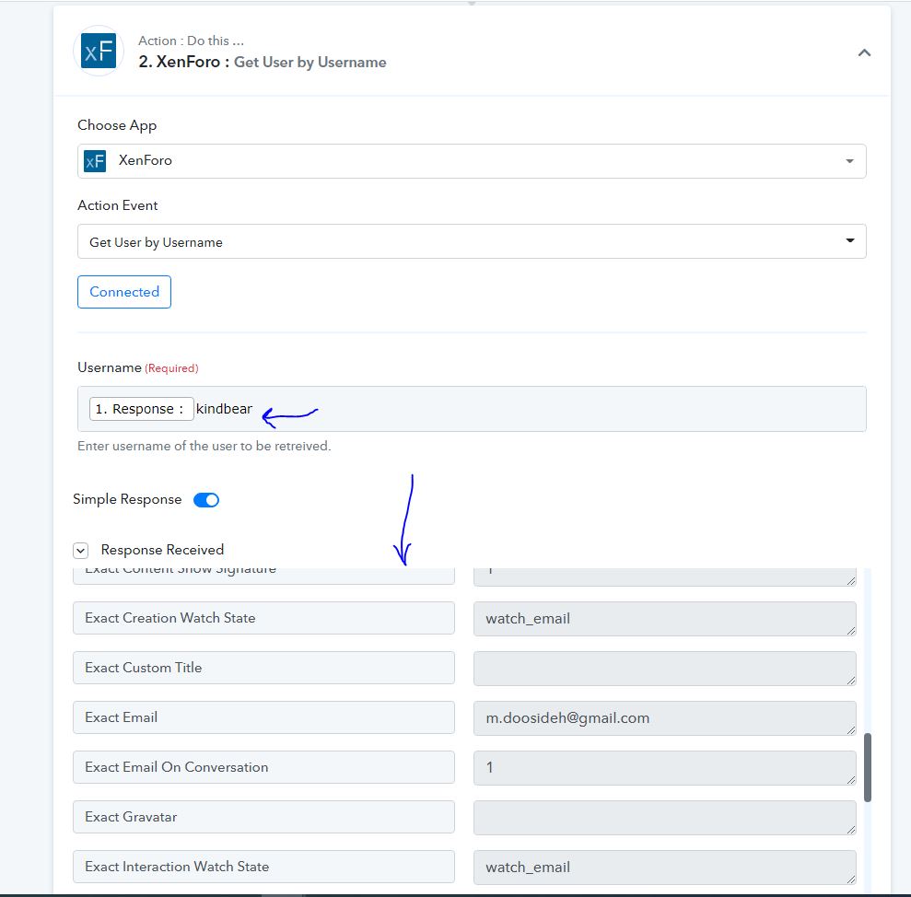The width and height of the screenshot is (911, 897).
Task: Click the response list scrollbar thumb
Action: tap(868, 767)
